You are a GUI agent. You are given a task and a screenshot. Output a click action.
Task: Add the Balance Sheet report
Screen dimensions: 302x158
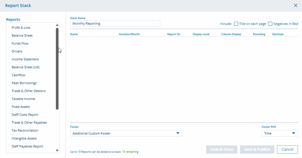pyautogui.click(x=22, y=35)
